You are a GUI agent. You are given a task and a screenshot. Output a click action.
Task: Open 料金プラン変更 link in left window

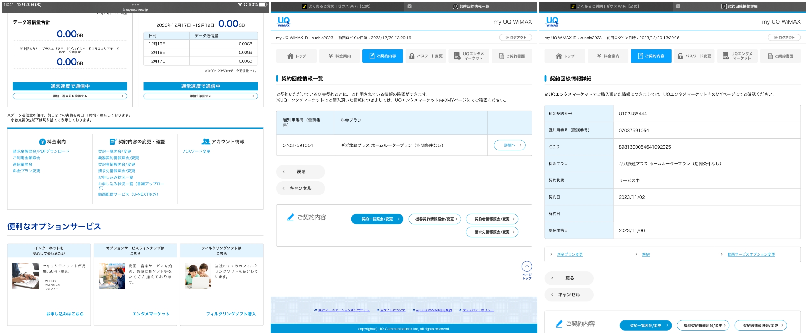click(x=26, y=171)
